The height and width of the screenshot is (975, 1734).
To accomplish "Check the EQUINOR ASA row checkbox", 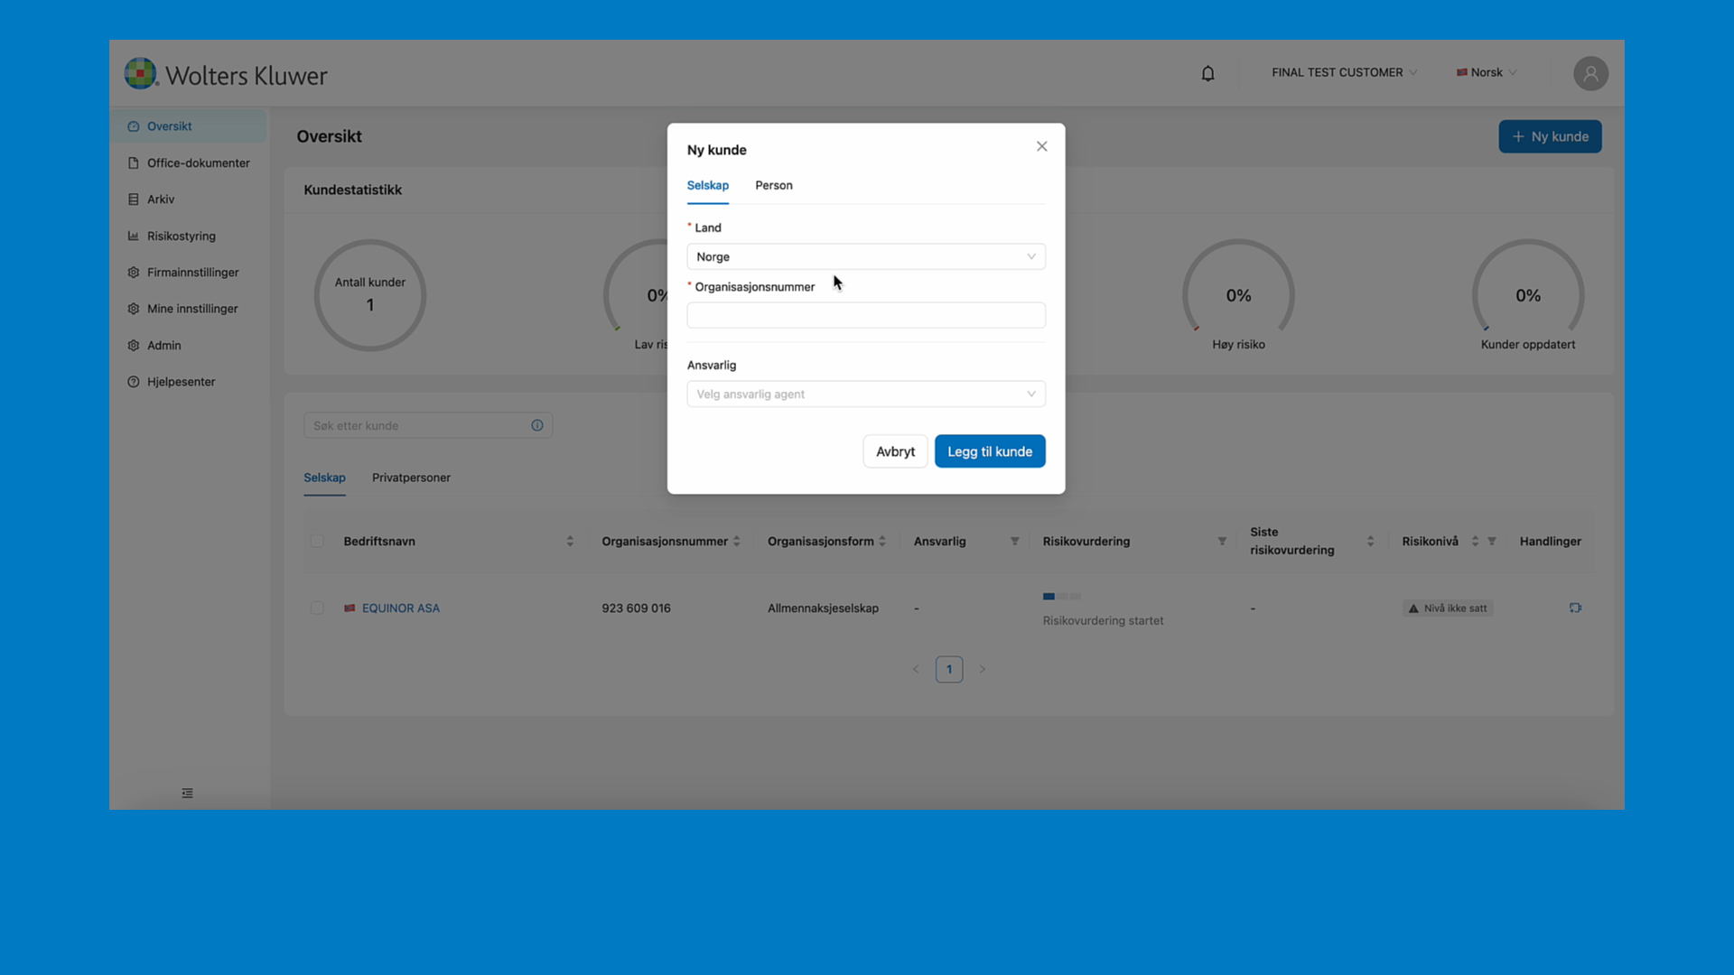I will click(x=317, y=608).
